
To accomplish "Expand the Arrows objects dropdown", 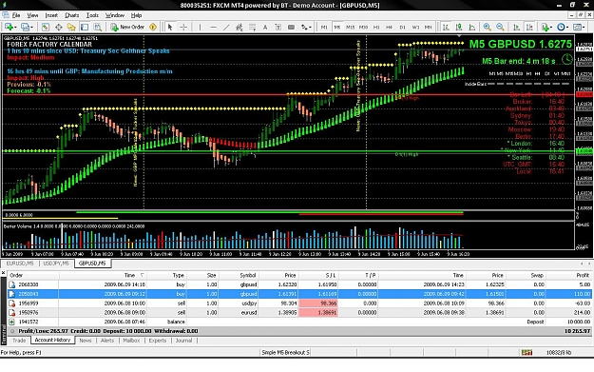I will 310,27.
